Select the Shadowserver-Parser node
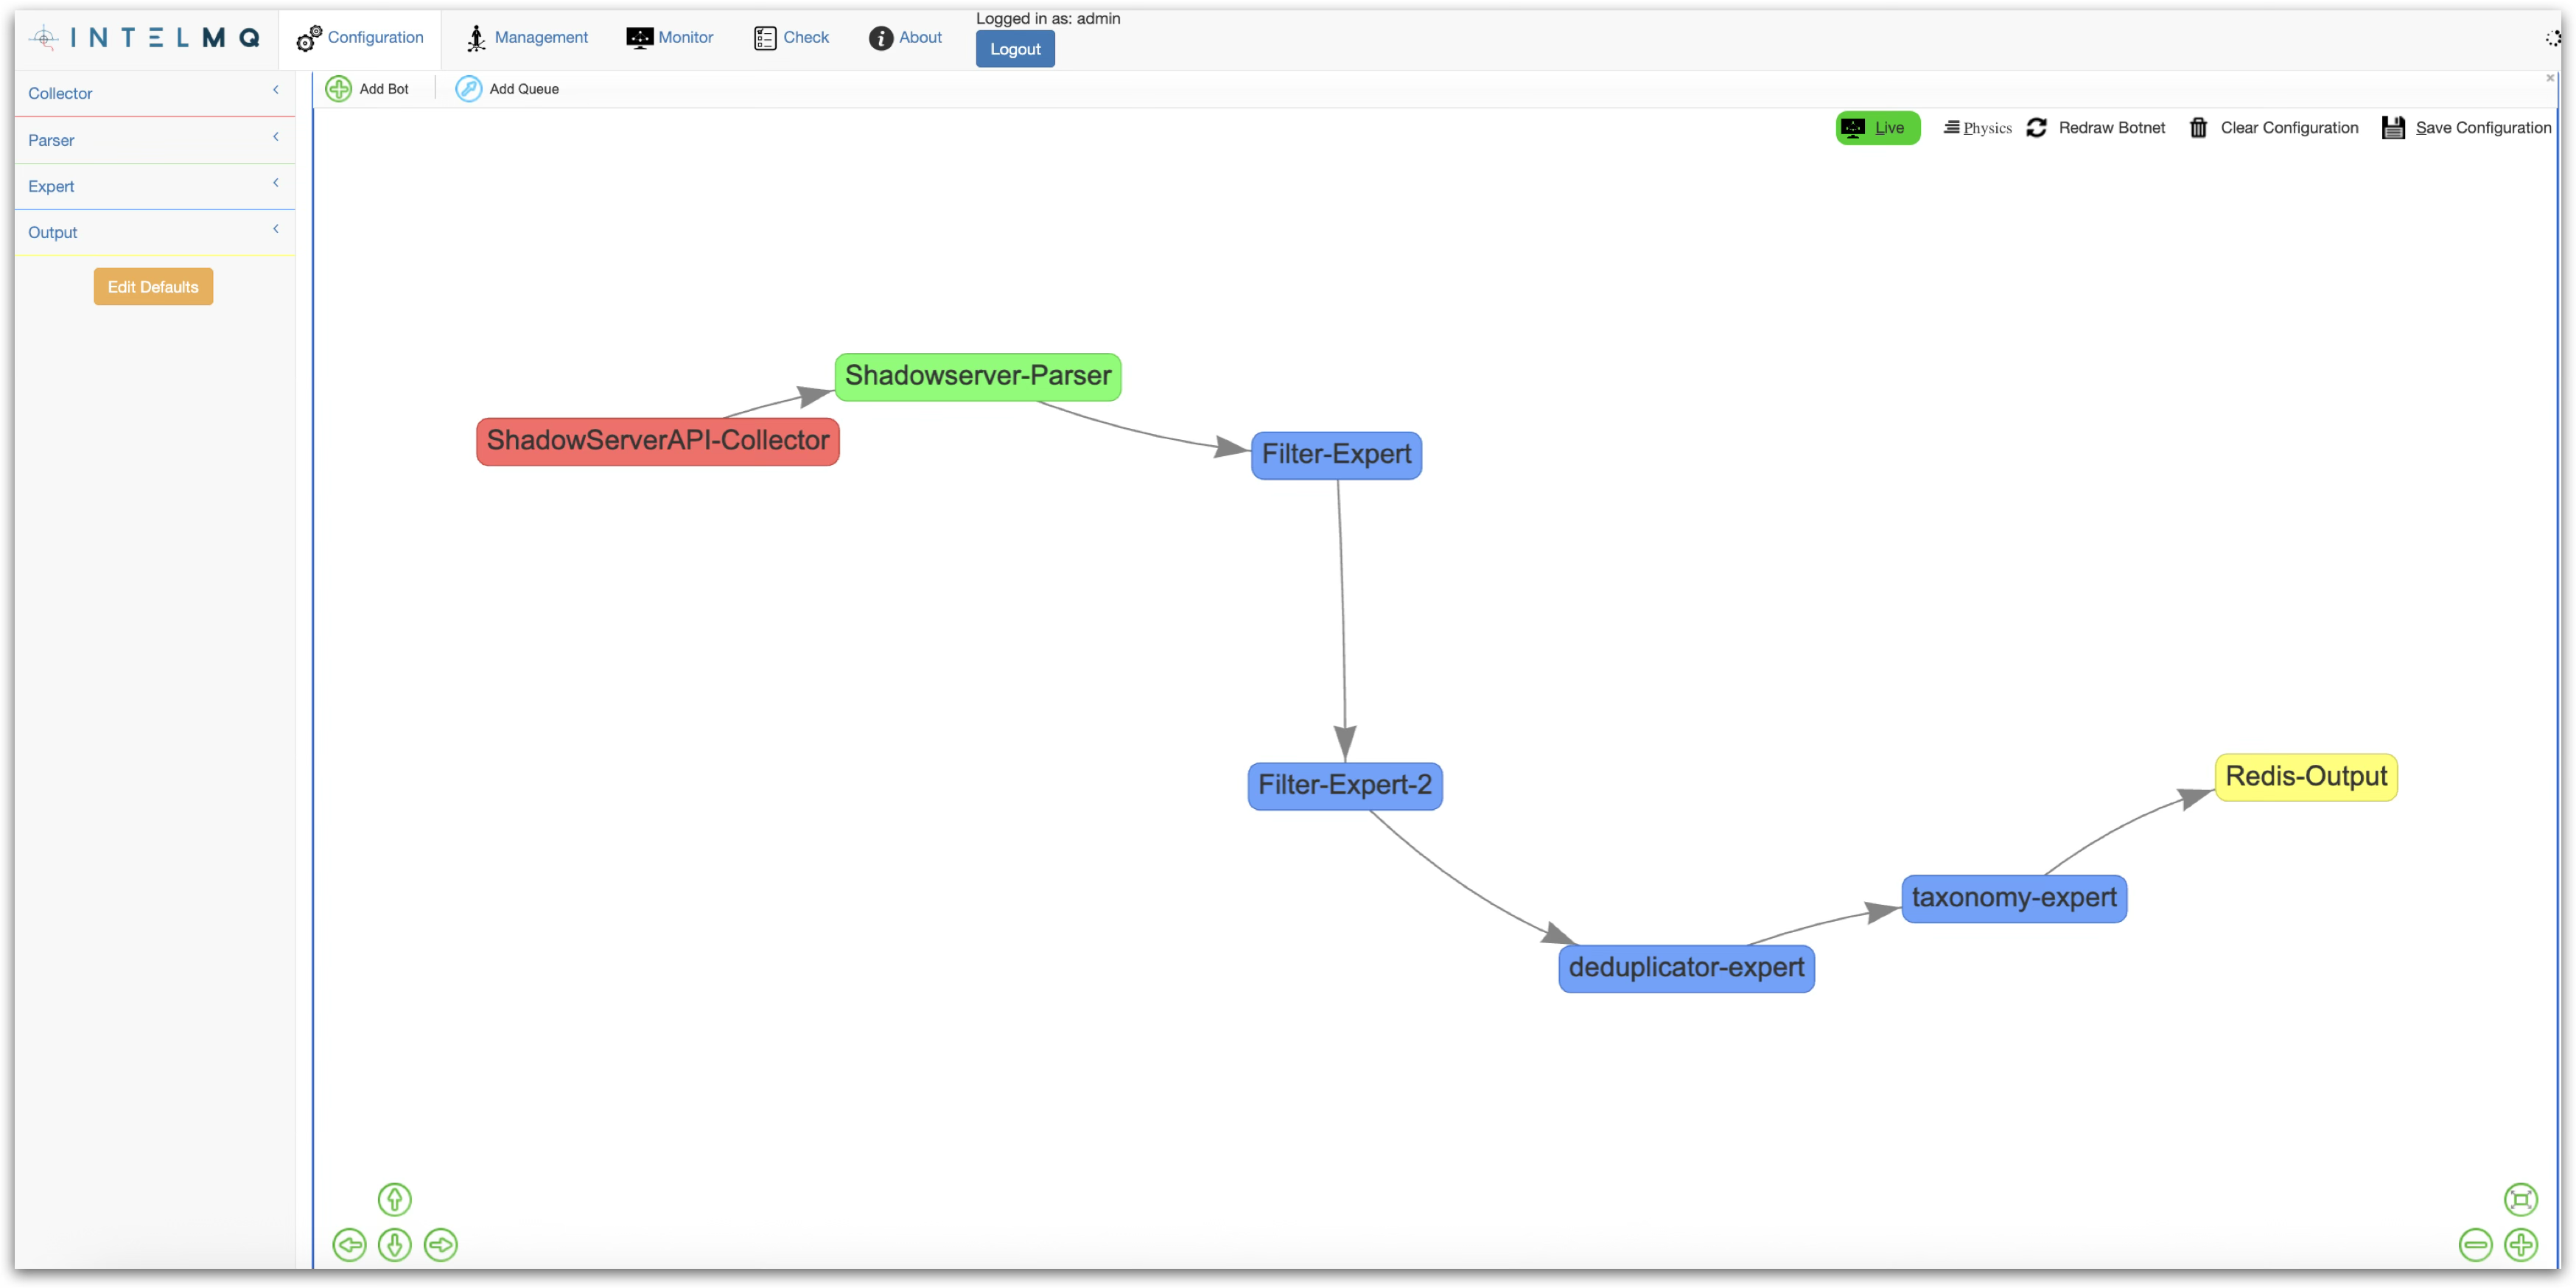Viewport: 2576px width, 1288px height. (x=978, y=377)
